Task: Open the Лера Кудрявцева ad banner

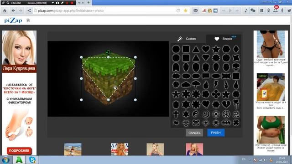Action: pyautogui.click(x=19, y=51)
